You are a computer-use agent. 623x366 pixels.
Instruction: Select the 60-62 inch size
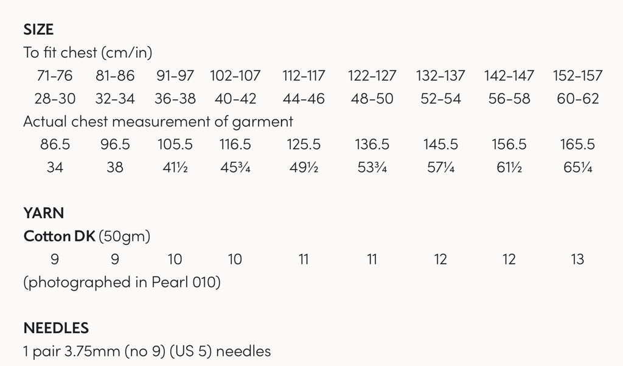[x=578, y=98]
